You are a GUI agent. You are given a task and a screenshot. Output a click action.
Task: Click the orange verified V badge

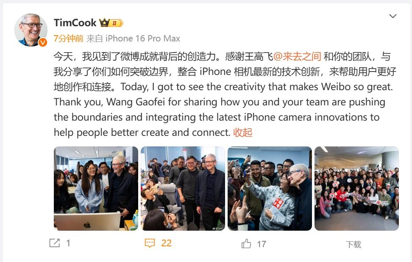click(x=42, y=42)
